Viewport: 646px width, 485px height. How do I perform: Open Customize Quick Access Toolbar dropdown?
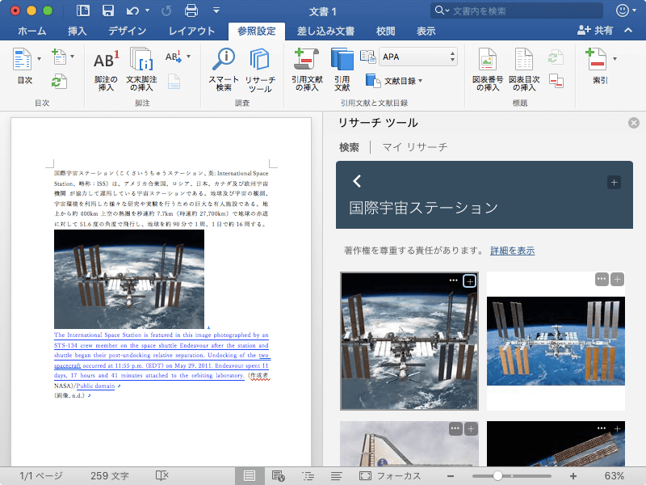(216, 11)
